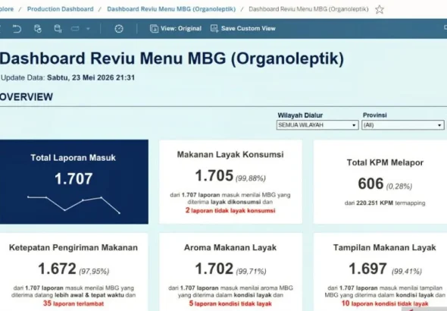Click the OVERVIEW section heading
This screenshot has width=447, height=311.
pyautogui.click(x=27, y=97)
